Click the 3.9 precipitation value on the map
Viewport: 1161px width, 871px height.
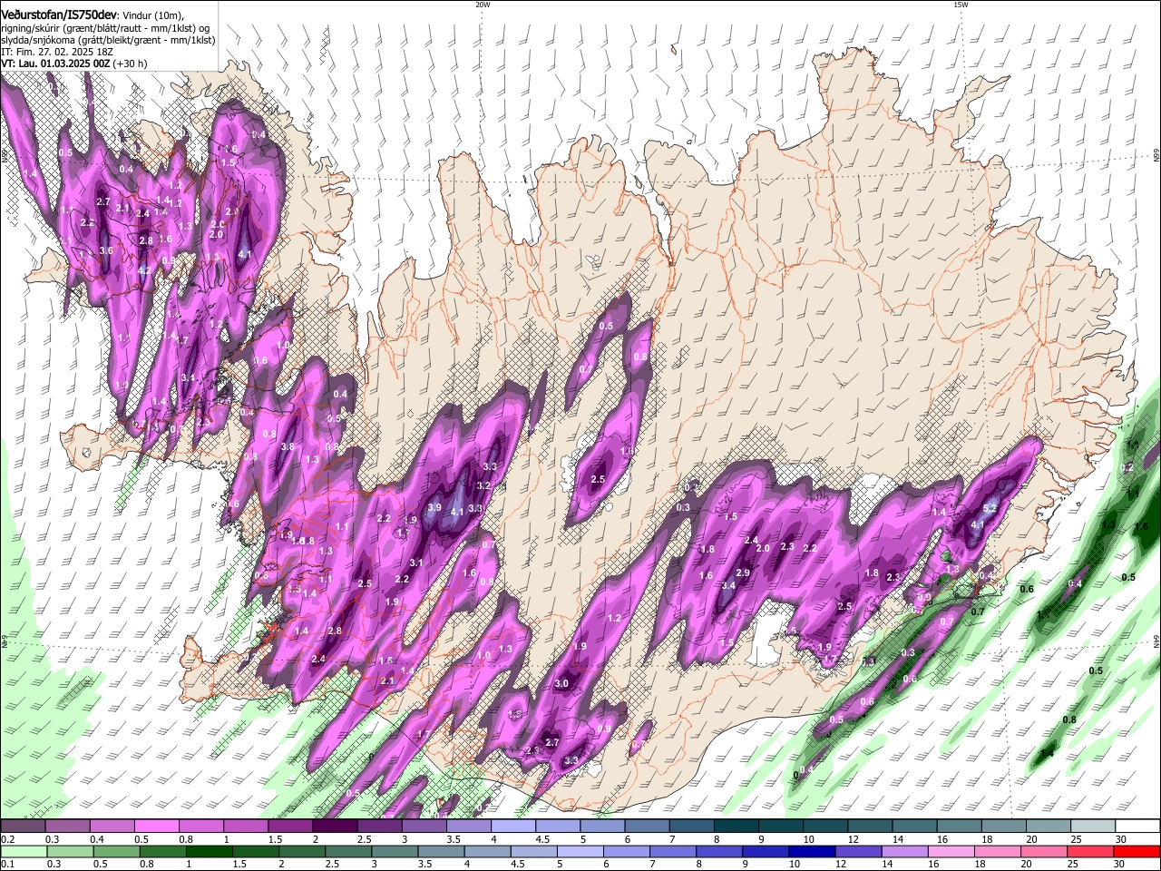[x=434, y=508]
